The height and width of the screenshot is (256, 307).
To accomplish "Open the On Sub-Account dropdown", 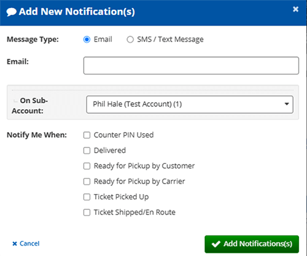I will click(x=190, y=104).
